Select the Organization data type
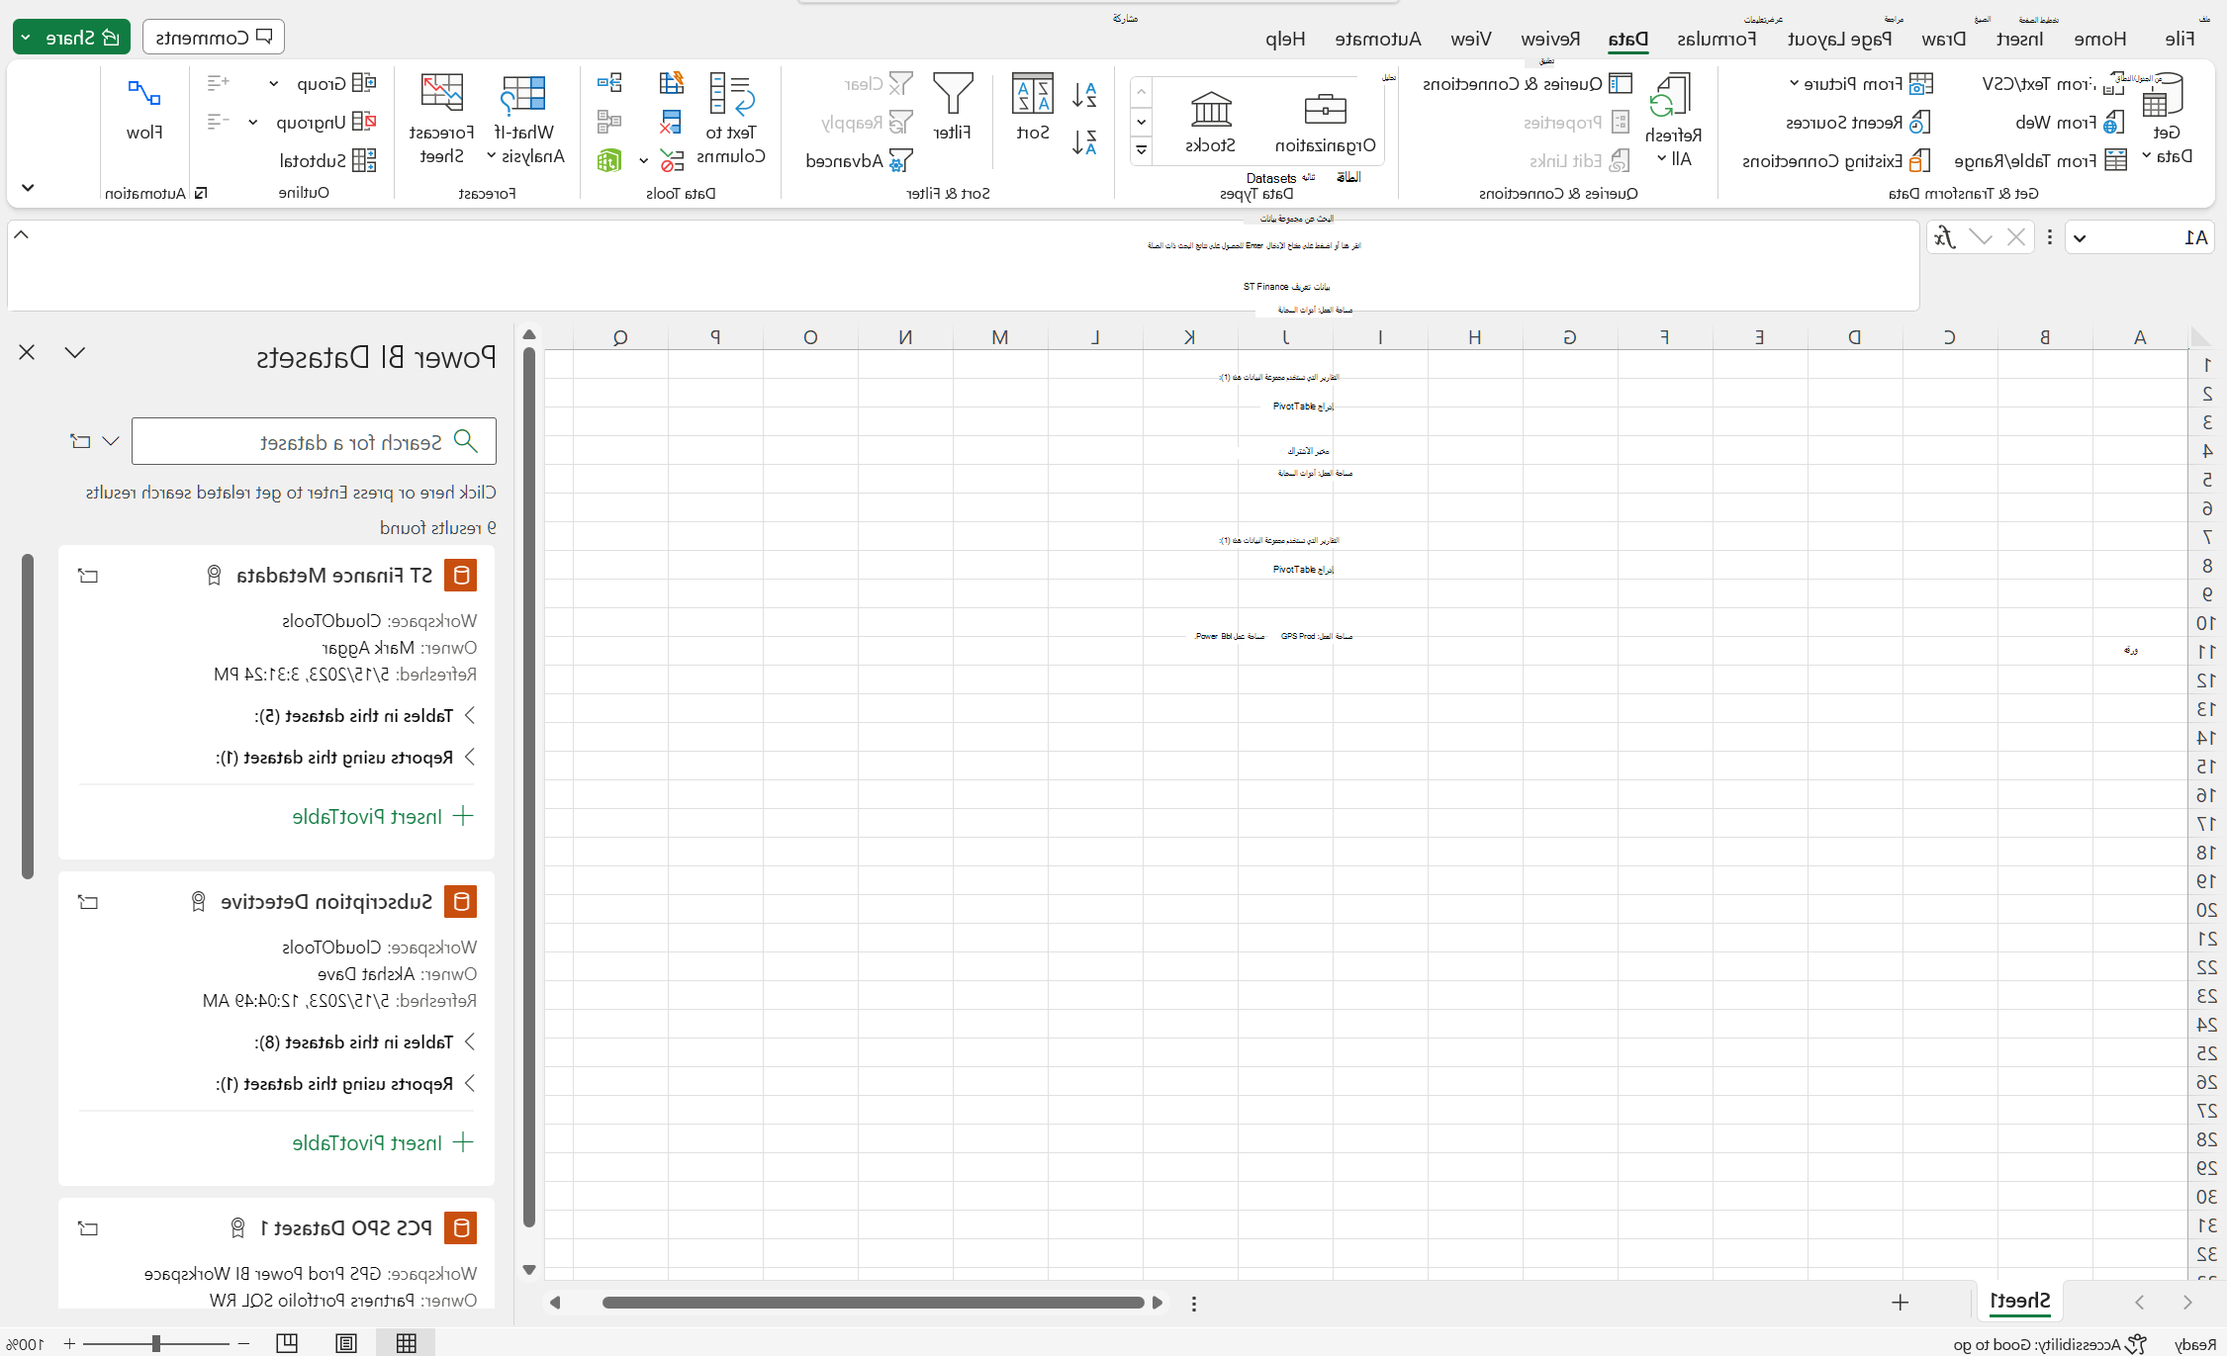Viewport: 2227px width, 1356px height. click(1326, 123)
